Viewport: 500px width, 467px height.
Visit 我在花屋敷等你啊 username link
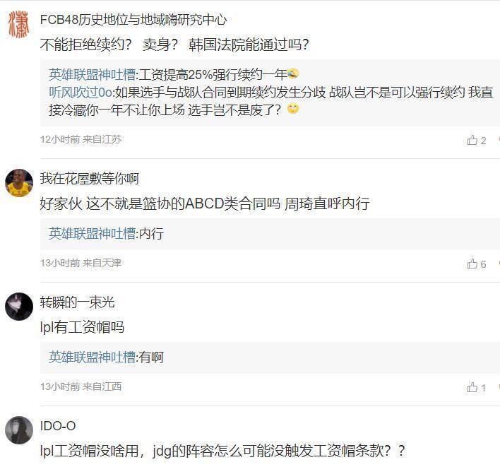(x=89, y=178)
